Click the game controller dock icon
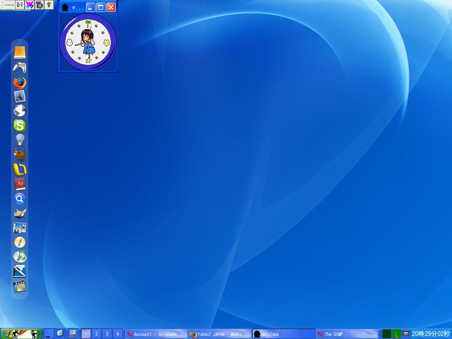Screen dimensions: 452x339 tap(19, 68)
